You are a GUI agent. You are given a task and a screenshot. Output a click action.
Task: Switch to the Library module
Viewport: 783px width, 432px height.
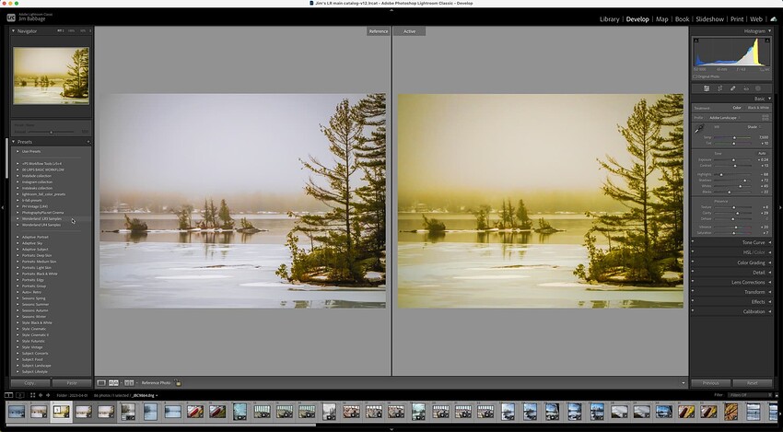click(x=609, y=18)
